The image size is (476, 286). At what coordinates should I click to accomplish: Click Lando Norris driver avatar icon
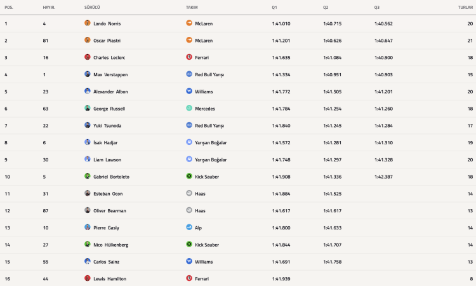tap(88, 23)
